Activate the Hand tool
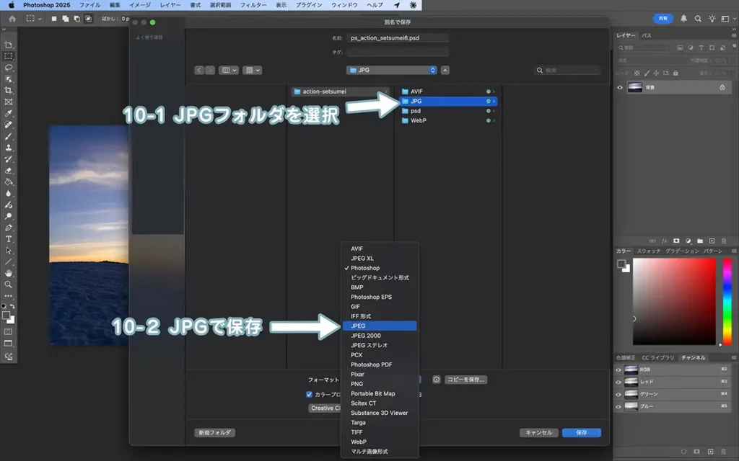This screenshot has width=739, height=461. (x=9, y=273)
